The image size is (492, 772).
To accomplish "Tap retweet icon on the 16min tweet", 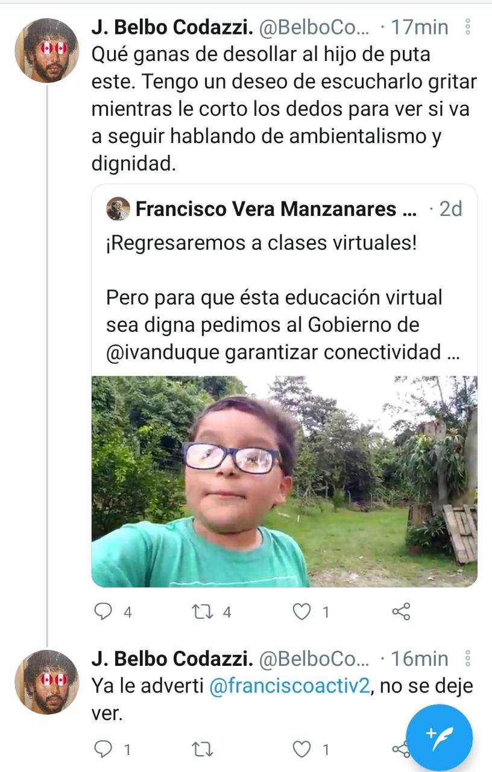I will [x=199, y=750].
